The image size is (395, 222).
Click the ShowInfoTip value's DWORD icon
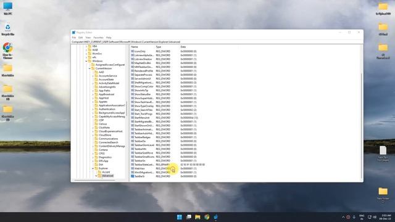click(133, 91)
